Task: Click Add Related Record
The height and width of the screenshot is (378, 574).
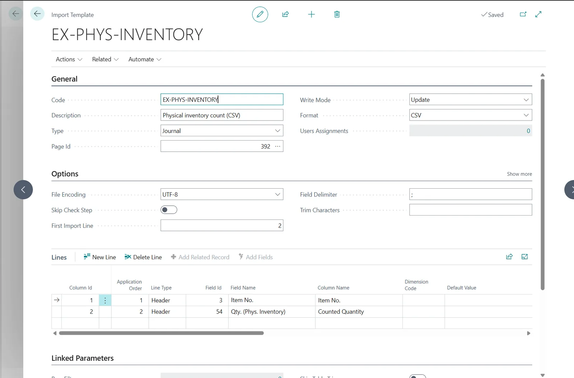Action: pyautogui.click(x=200, y=257)
